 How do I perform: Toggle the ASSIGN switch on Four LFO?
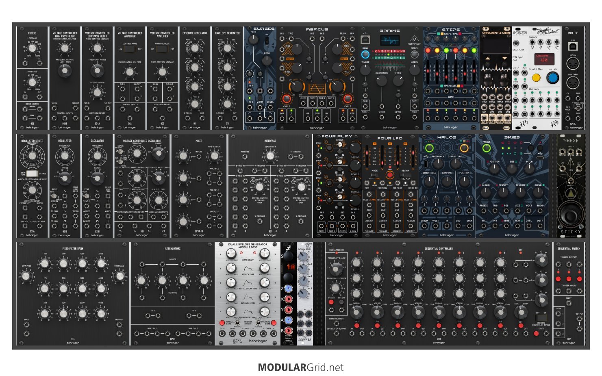pyautogui.click(x=405, y=175)
